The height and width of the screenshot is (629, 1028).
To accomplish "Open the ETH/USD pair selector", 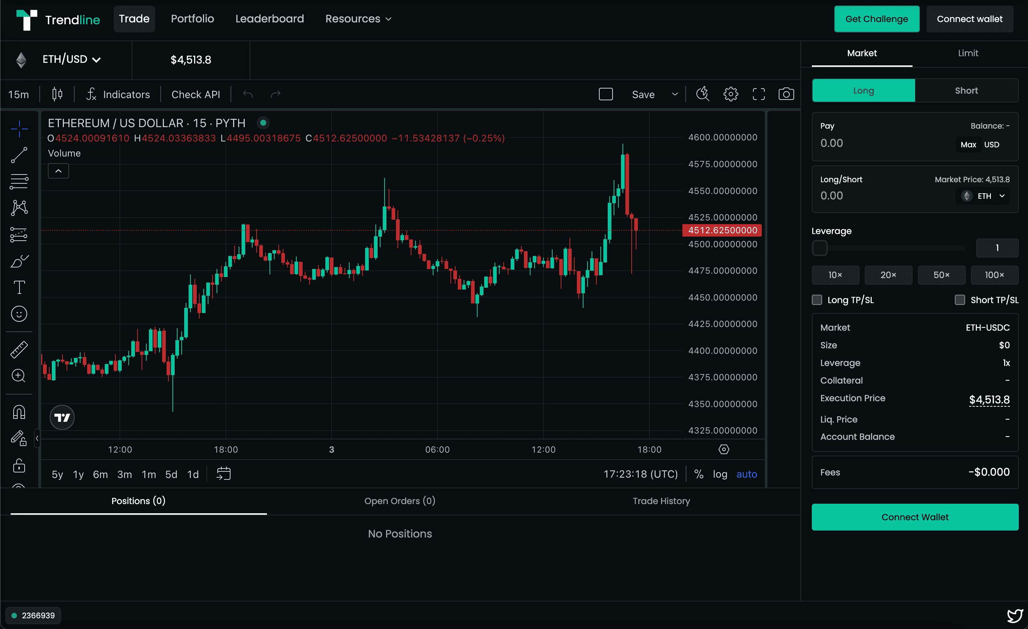I will coord(71,59).
